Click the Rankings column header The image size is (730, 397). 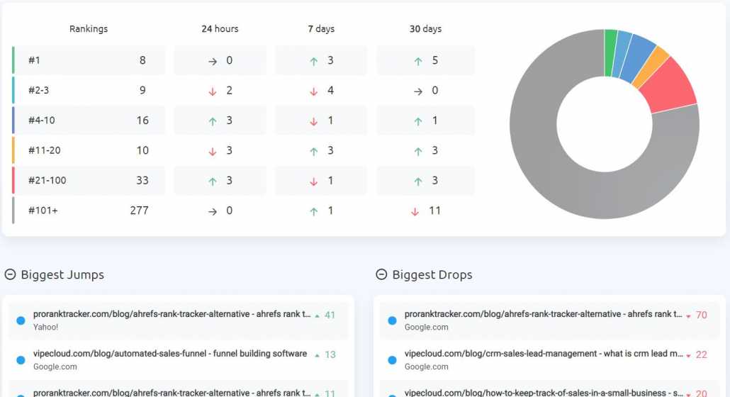[x=89, y=29]
